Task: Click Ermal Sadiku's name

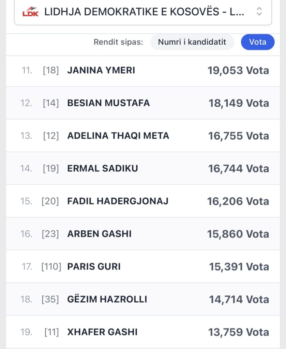Action: coord(103,168)
